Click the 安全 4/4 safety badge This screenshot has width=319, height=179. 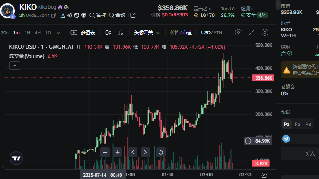pos(254,15)
